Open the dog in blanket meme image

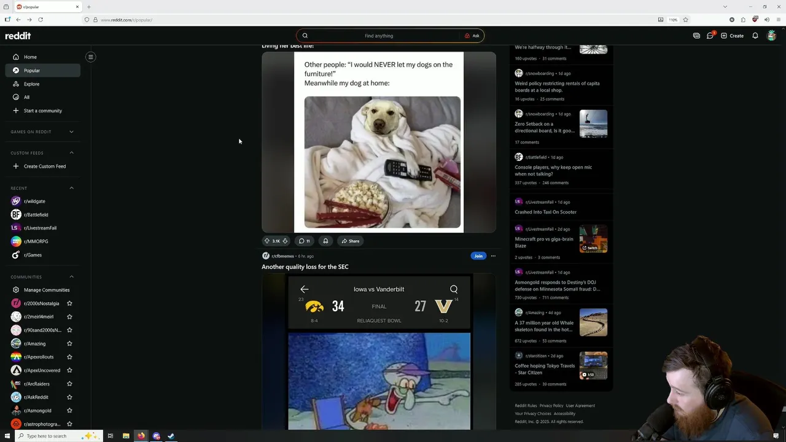pyautogui.click(x=379, y=142)
